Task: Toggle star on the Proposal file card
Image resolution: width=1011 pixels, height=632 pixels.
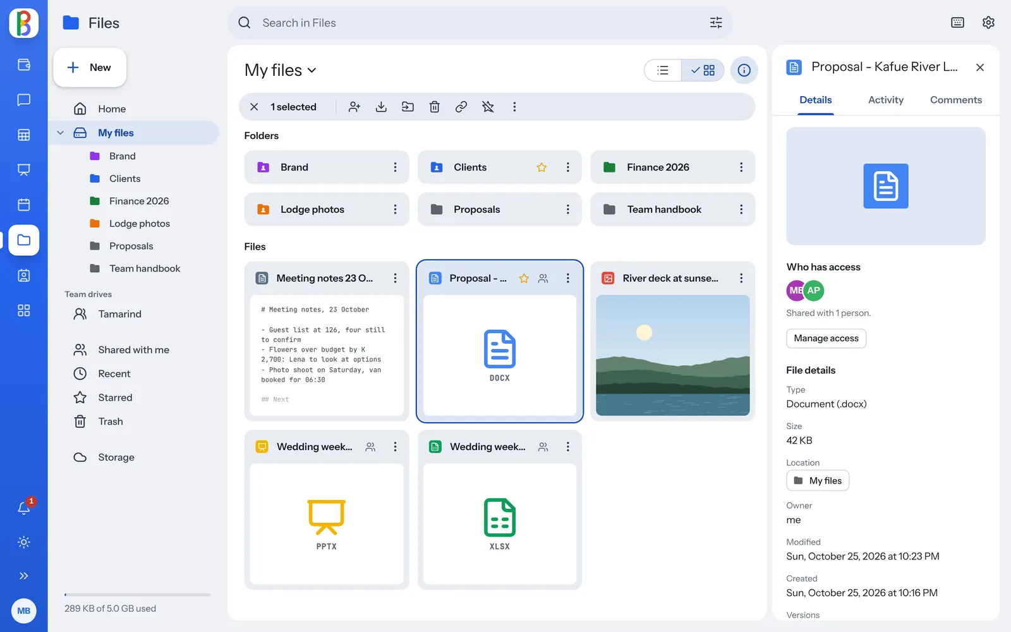Action: coord(524,278)
